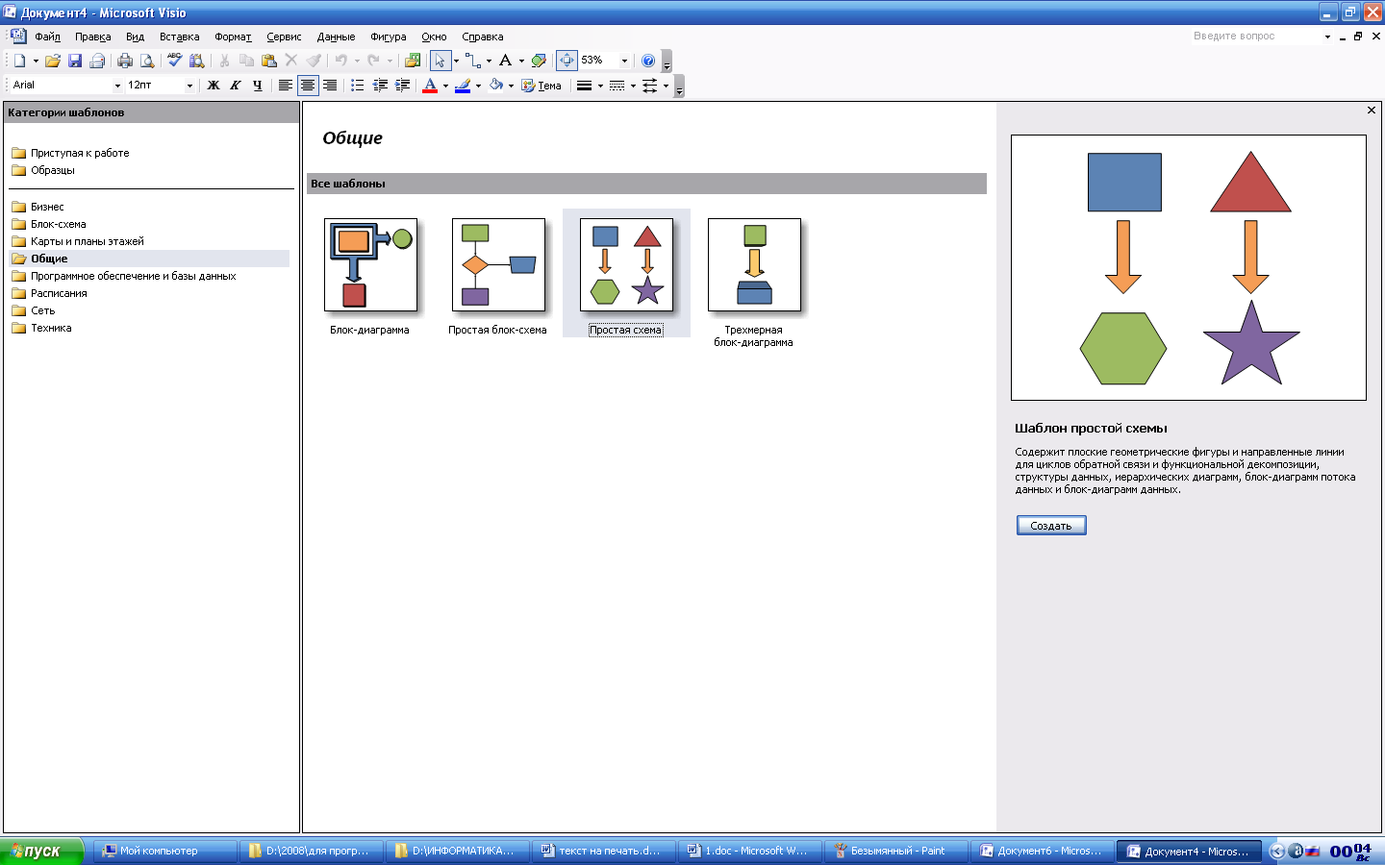Open the Данные menu
Image resolution: width=1385 pixels, height=865 pixels.
(x=336, y=37)
